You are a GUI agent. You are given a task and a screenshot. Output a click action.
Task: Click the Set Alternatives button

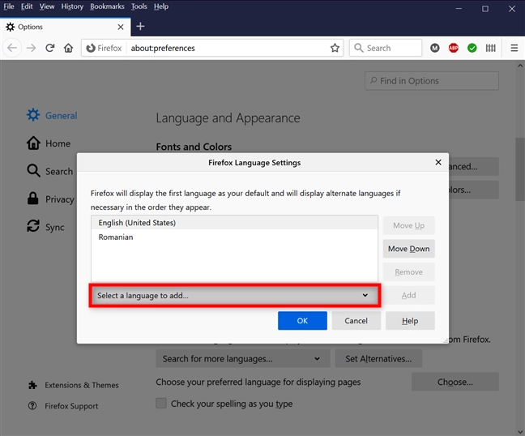pyautogui.click(x=378, y=359)
